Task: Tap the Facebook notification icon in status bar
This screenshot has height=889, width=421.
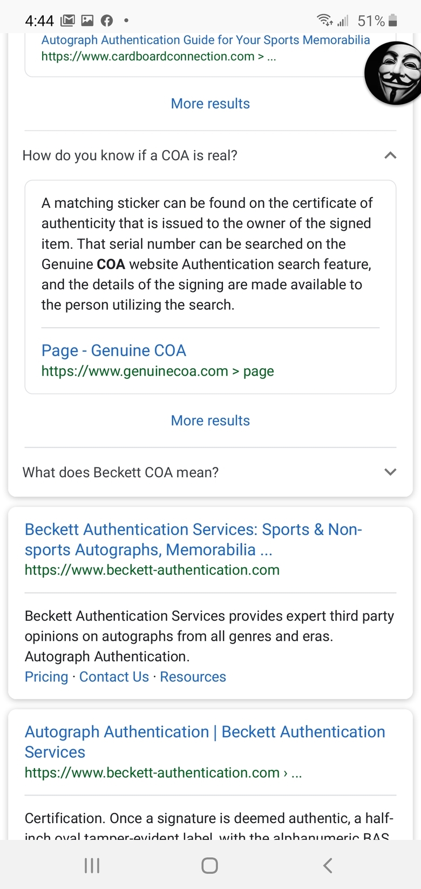Action: coord(107,21)
